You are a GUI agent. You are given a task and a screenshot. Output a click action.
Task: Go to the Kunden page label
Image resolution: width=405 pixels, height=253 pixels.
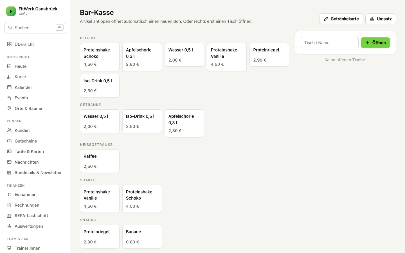point(22,130)
